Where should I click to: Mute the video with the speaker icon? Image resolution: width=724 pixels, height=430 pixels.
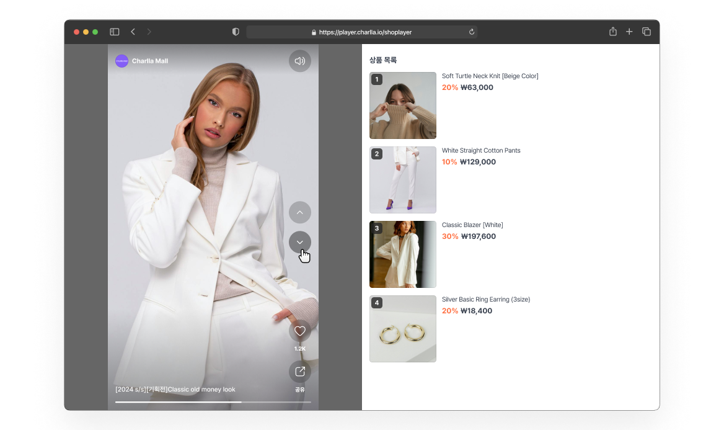point(300,61)
